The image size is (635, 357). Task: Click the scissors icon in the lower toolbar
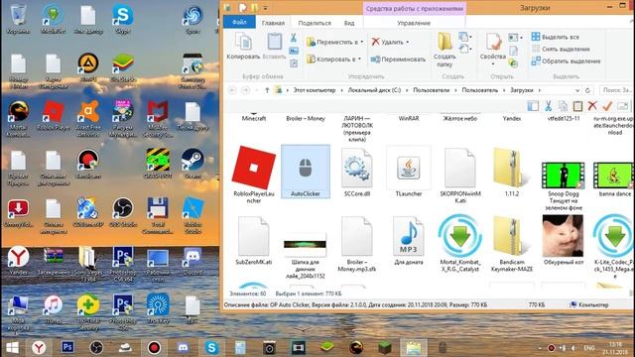pos(548,106)
